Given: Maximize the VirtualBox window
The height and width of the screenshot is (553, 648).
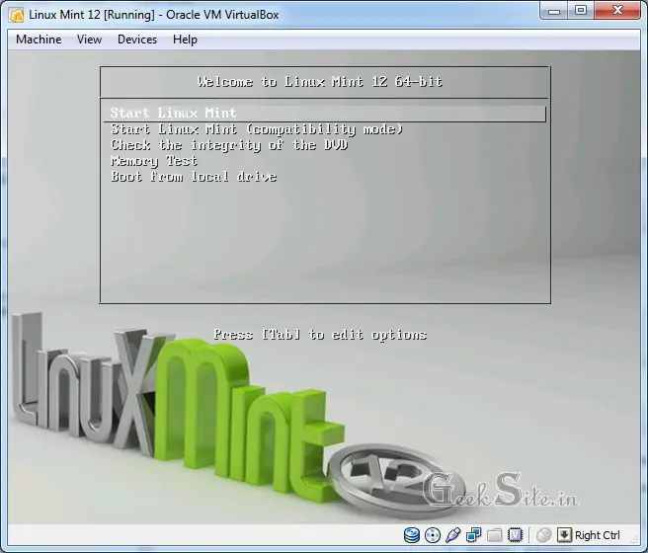Looking at the screenshot, I should tap(581, 11).
